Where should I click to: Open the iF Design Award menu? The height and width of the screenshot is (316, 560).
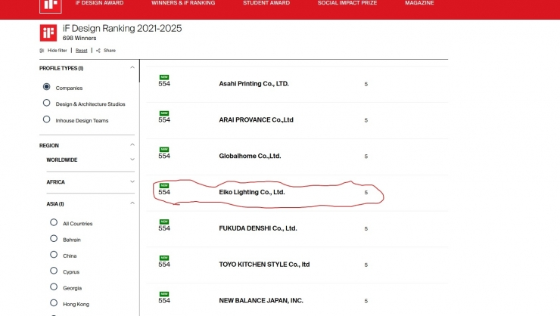[99, 3]
